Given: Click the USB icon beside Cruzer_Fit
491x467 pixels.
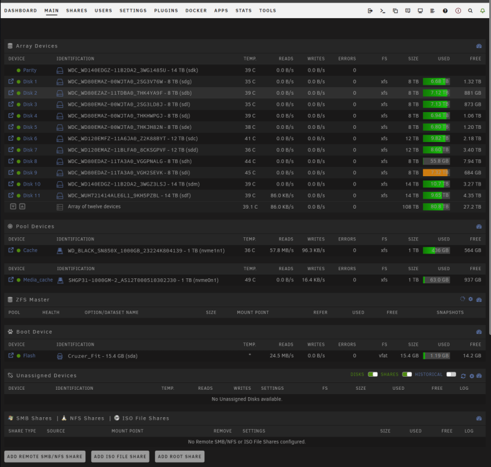Looking at the screenshot, I should [59, 356].
